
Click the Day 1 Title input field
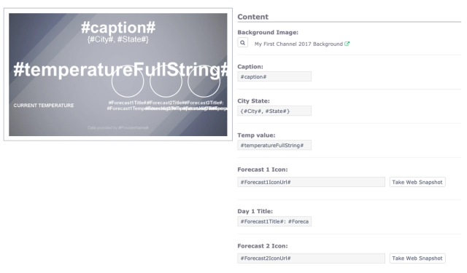(x=274, y=221)
